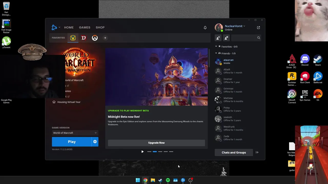Collapse the Friends - 1/9 group
Viewport: 328px width, 184px height.
tap(216, 53)
